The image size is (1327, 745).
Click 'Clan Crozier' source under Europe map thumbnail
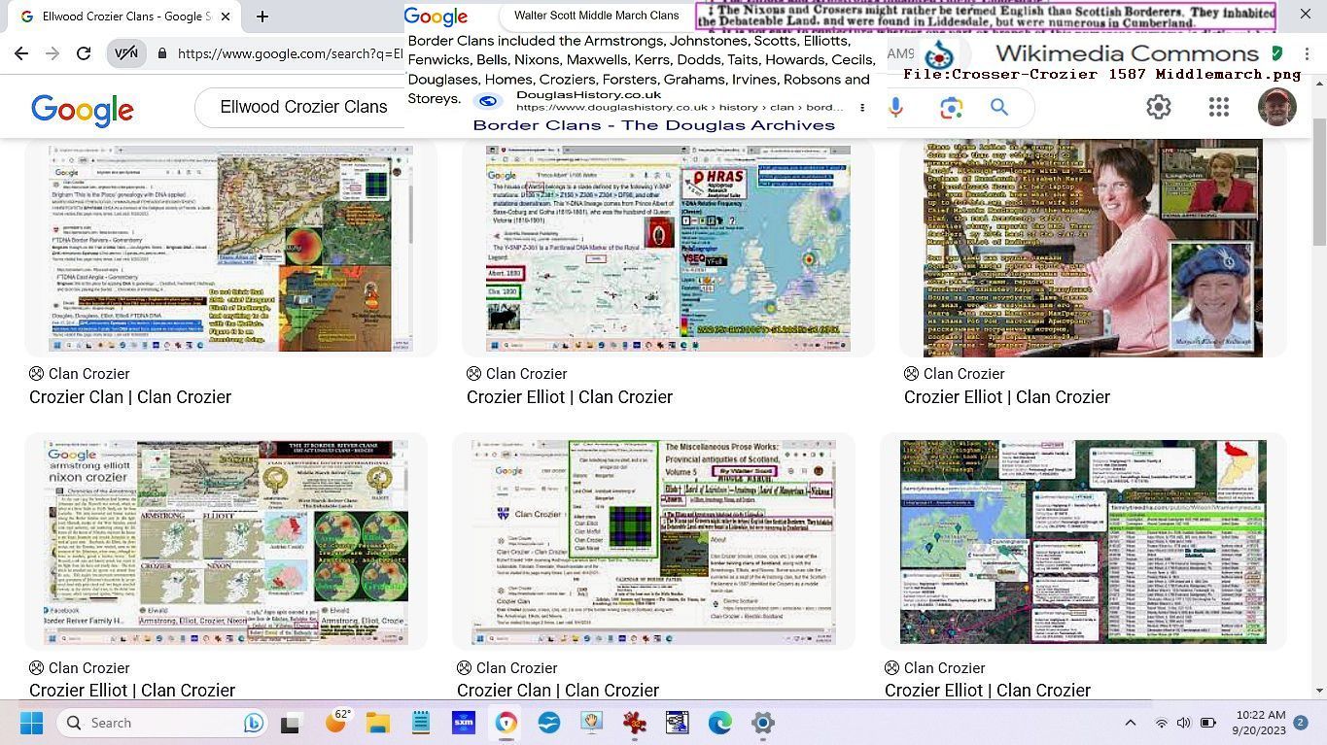(516, 373)
